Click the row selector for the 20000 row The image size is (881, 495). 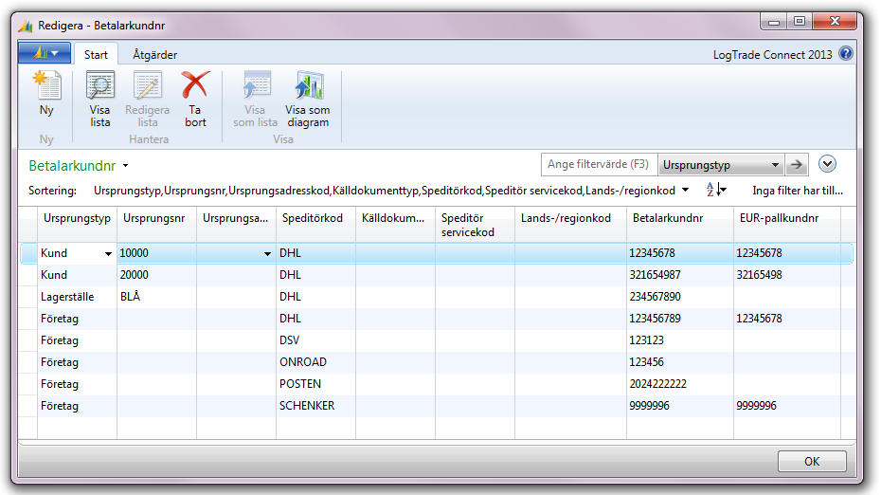[x=28, y=275]
